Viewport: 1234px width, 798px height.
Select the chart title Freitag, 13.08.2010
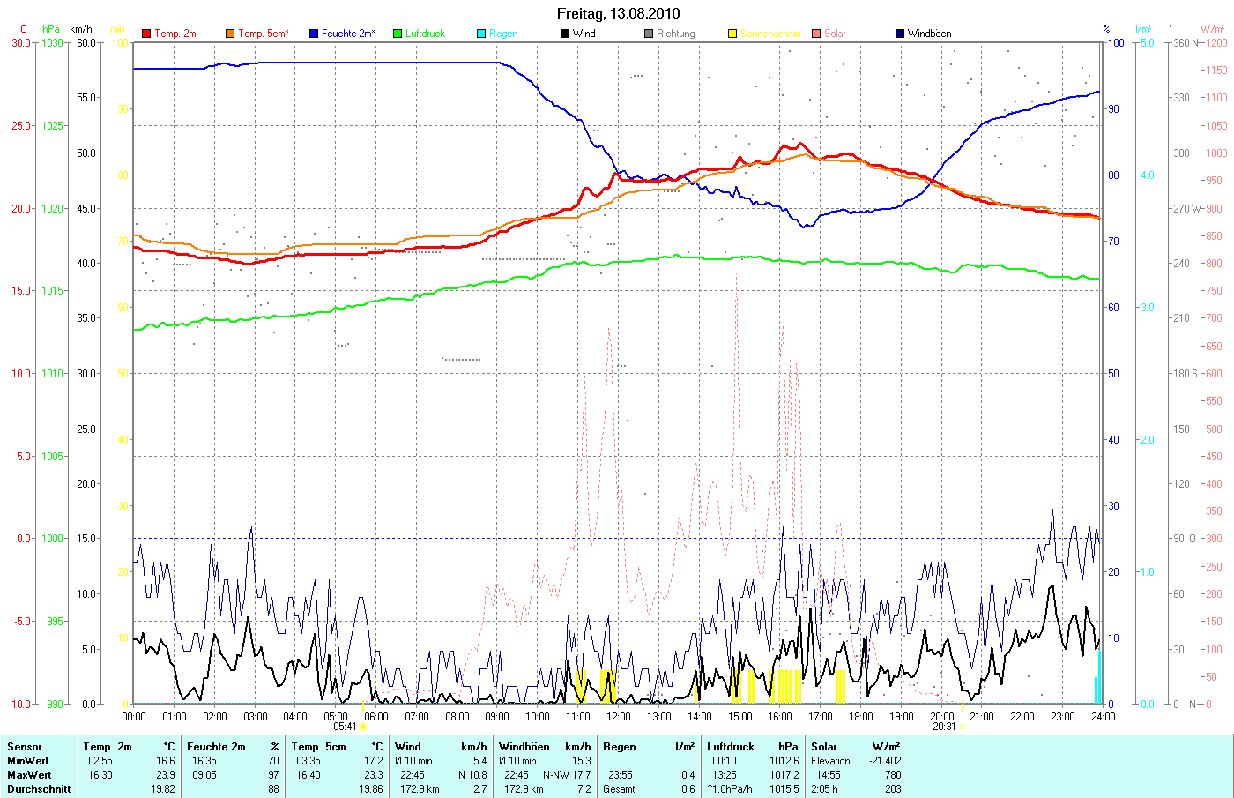coord(619,13)
